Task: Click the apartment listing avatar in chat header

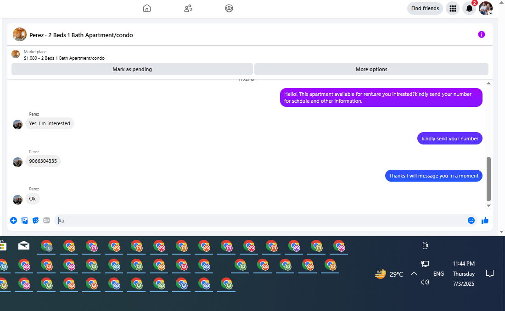Action: click(x=20, y=34)
